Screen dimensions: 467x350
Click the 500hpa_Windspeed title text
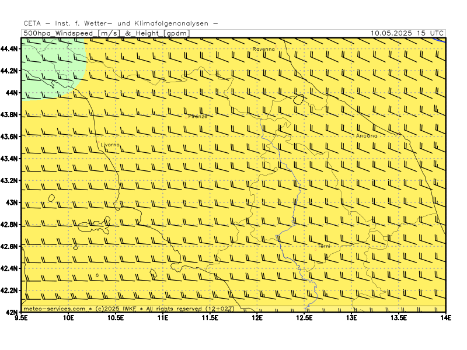106,33
